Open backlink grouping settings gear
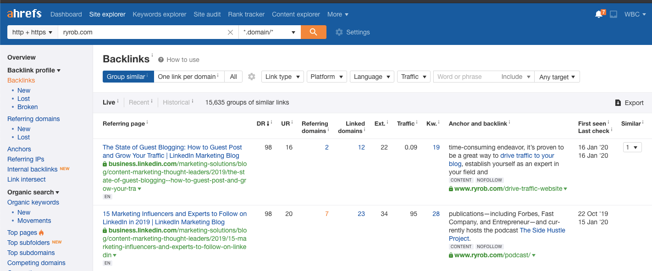 [252, 77]
